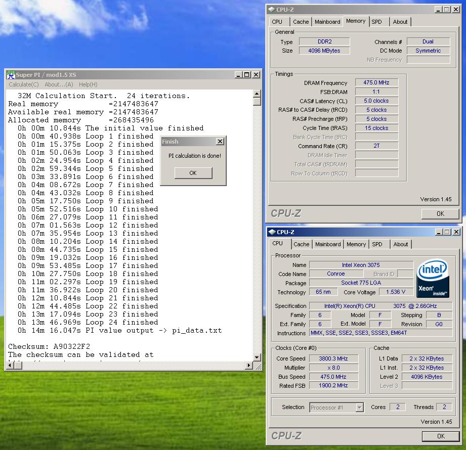This screenshot has width=466, height=450.
Task: Maximize the Super PI window
Action: coord(247,75)
